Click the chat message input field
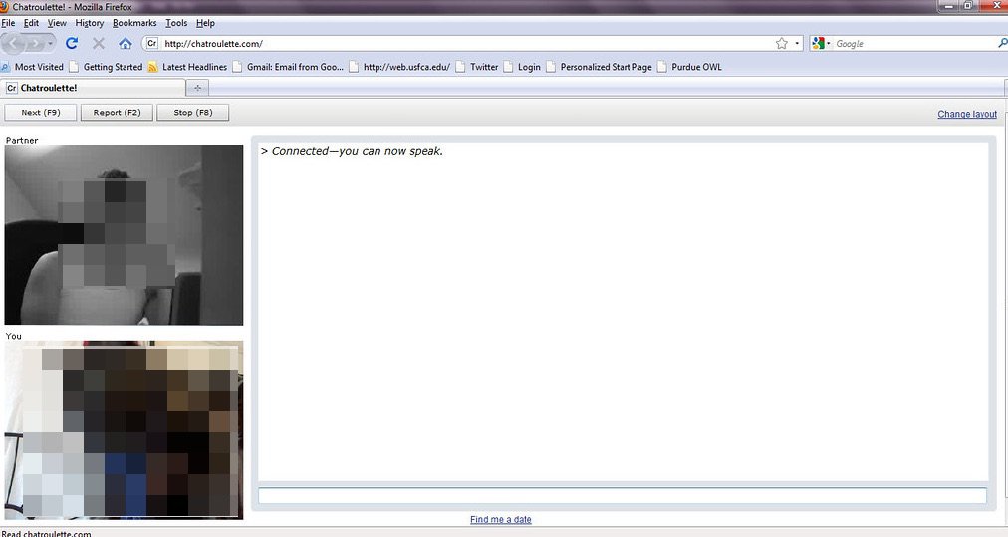 (x=623, y=495)
